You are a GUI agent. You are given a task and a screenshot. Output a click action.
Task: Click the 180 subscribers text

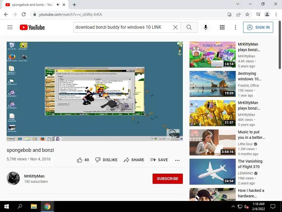point(36,182)
